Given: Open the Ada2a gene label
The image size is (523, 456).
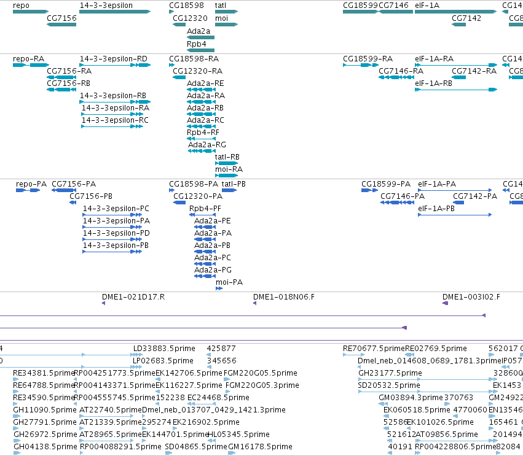Looking at the screenshot, I should [199, 31].
